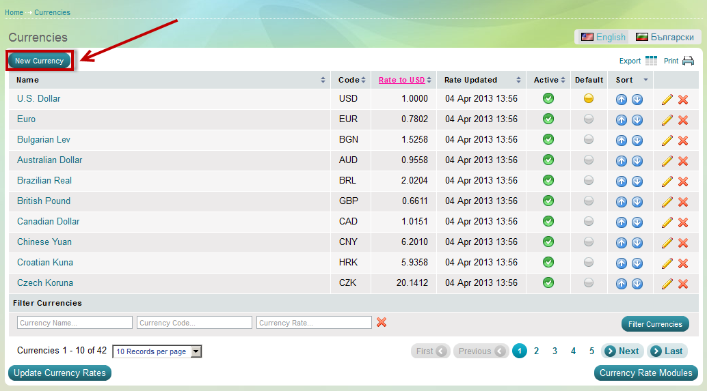Screen dimensions: 707x391
Task: Set Chinese Yuan as default currency
Action: [589, 242]
